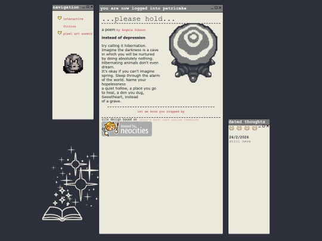
Task: Click the 'site design based on' text
Action: [119, 120]
